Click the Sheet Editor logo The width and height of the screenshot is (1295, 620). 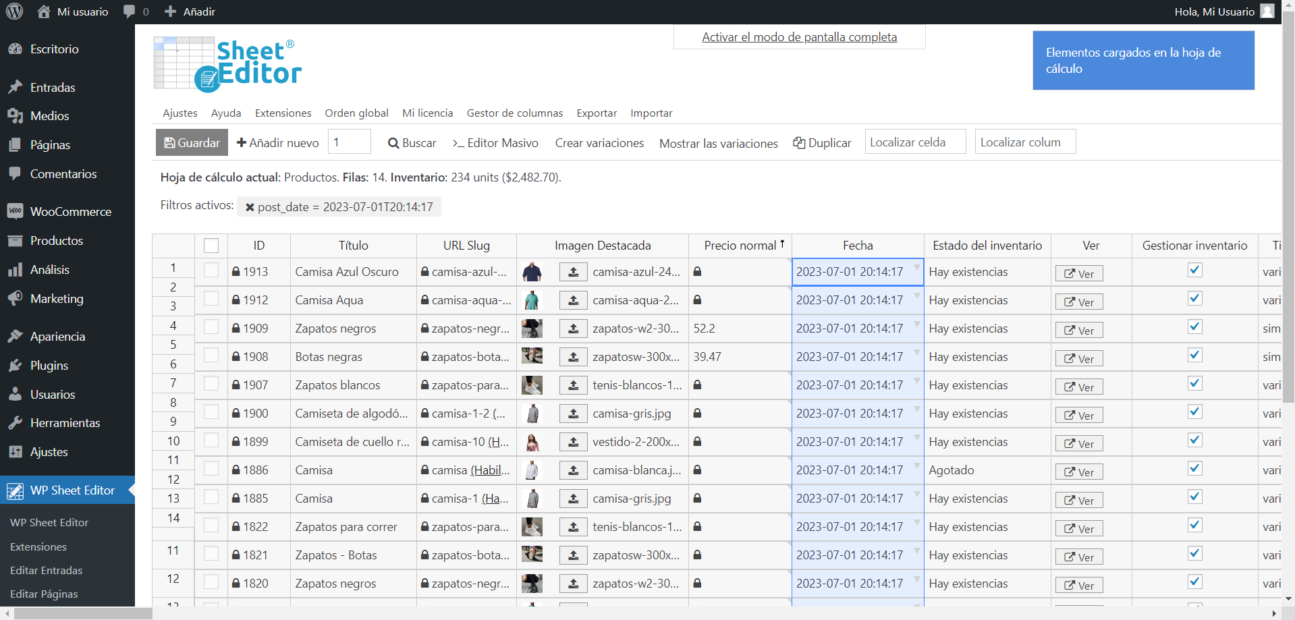pyautogui.click(x=227, y=64)
